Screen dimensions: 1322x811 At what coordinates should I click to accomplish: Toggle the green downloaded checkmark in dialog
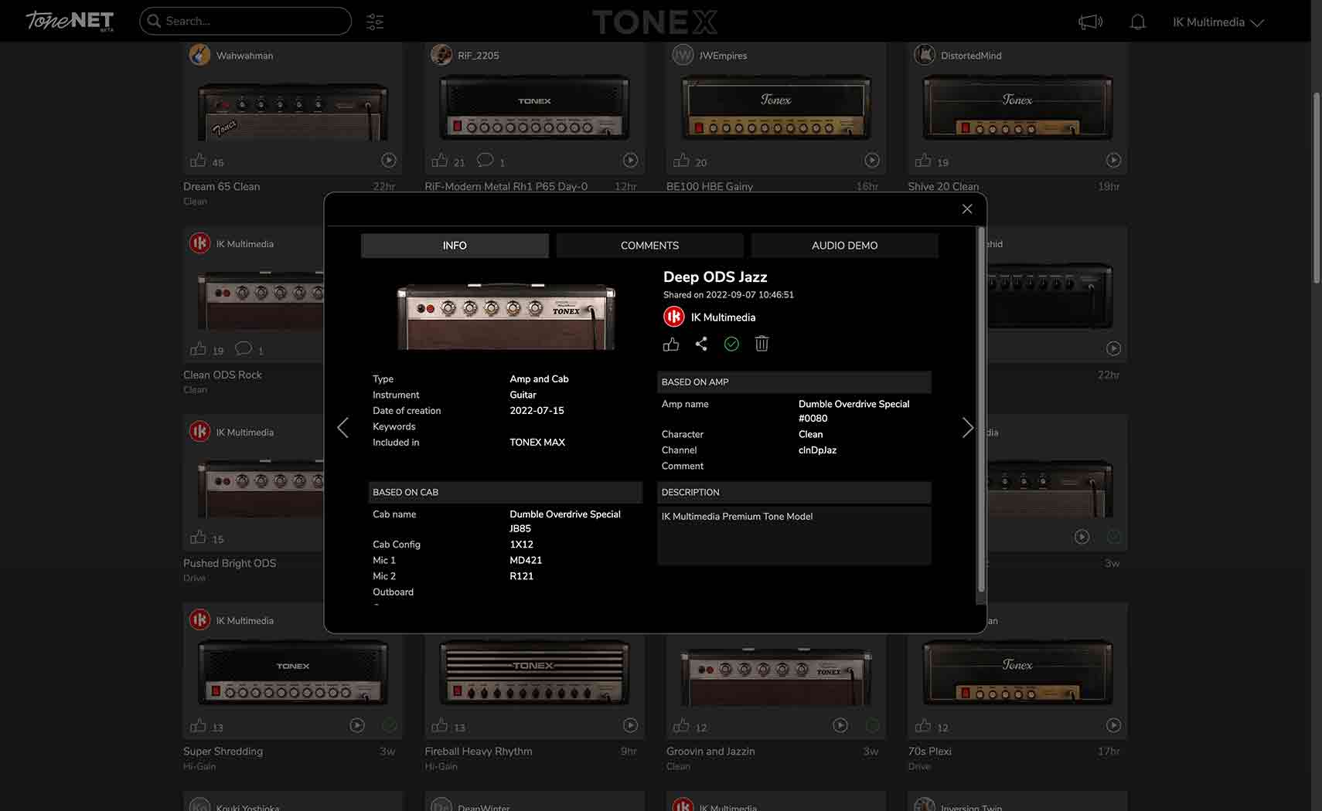point(731,344)
